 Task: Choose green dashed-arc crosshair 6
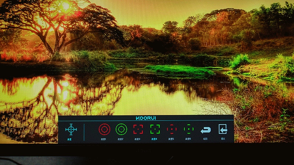[x=189, y=129]
